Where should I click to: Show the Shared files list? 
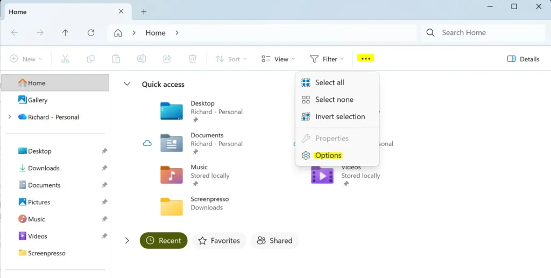[x=274, y=240]
